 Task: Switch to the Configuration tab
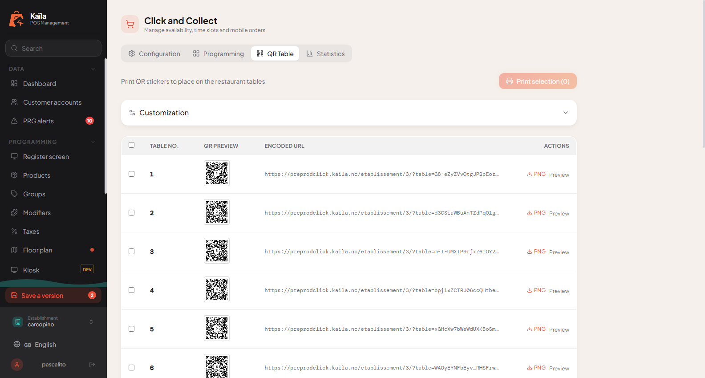[154, 53]
